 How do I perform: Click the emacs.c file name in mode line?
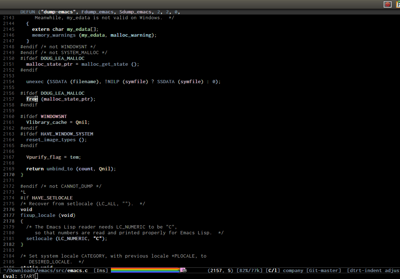(x=77, y=270)
